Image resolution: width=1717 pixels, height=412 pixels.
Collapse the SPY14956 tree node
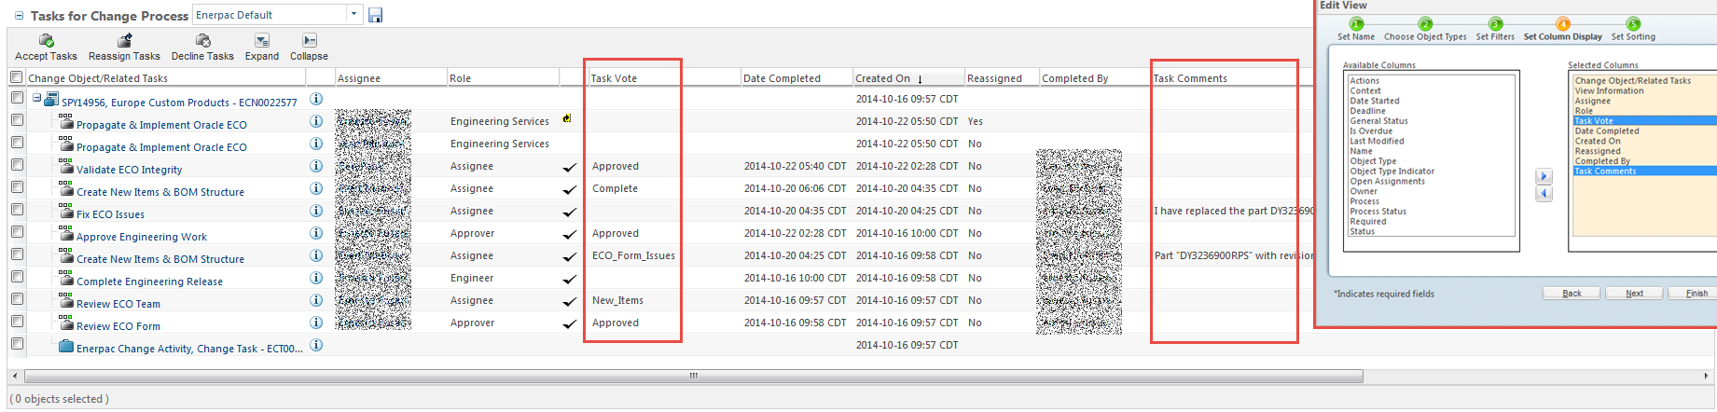37,98
